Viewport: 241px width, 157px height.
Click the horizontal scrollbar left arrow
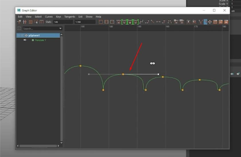(18, 146)
